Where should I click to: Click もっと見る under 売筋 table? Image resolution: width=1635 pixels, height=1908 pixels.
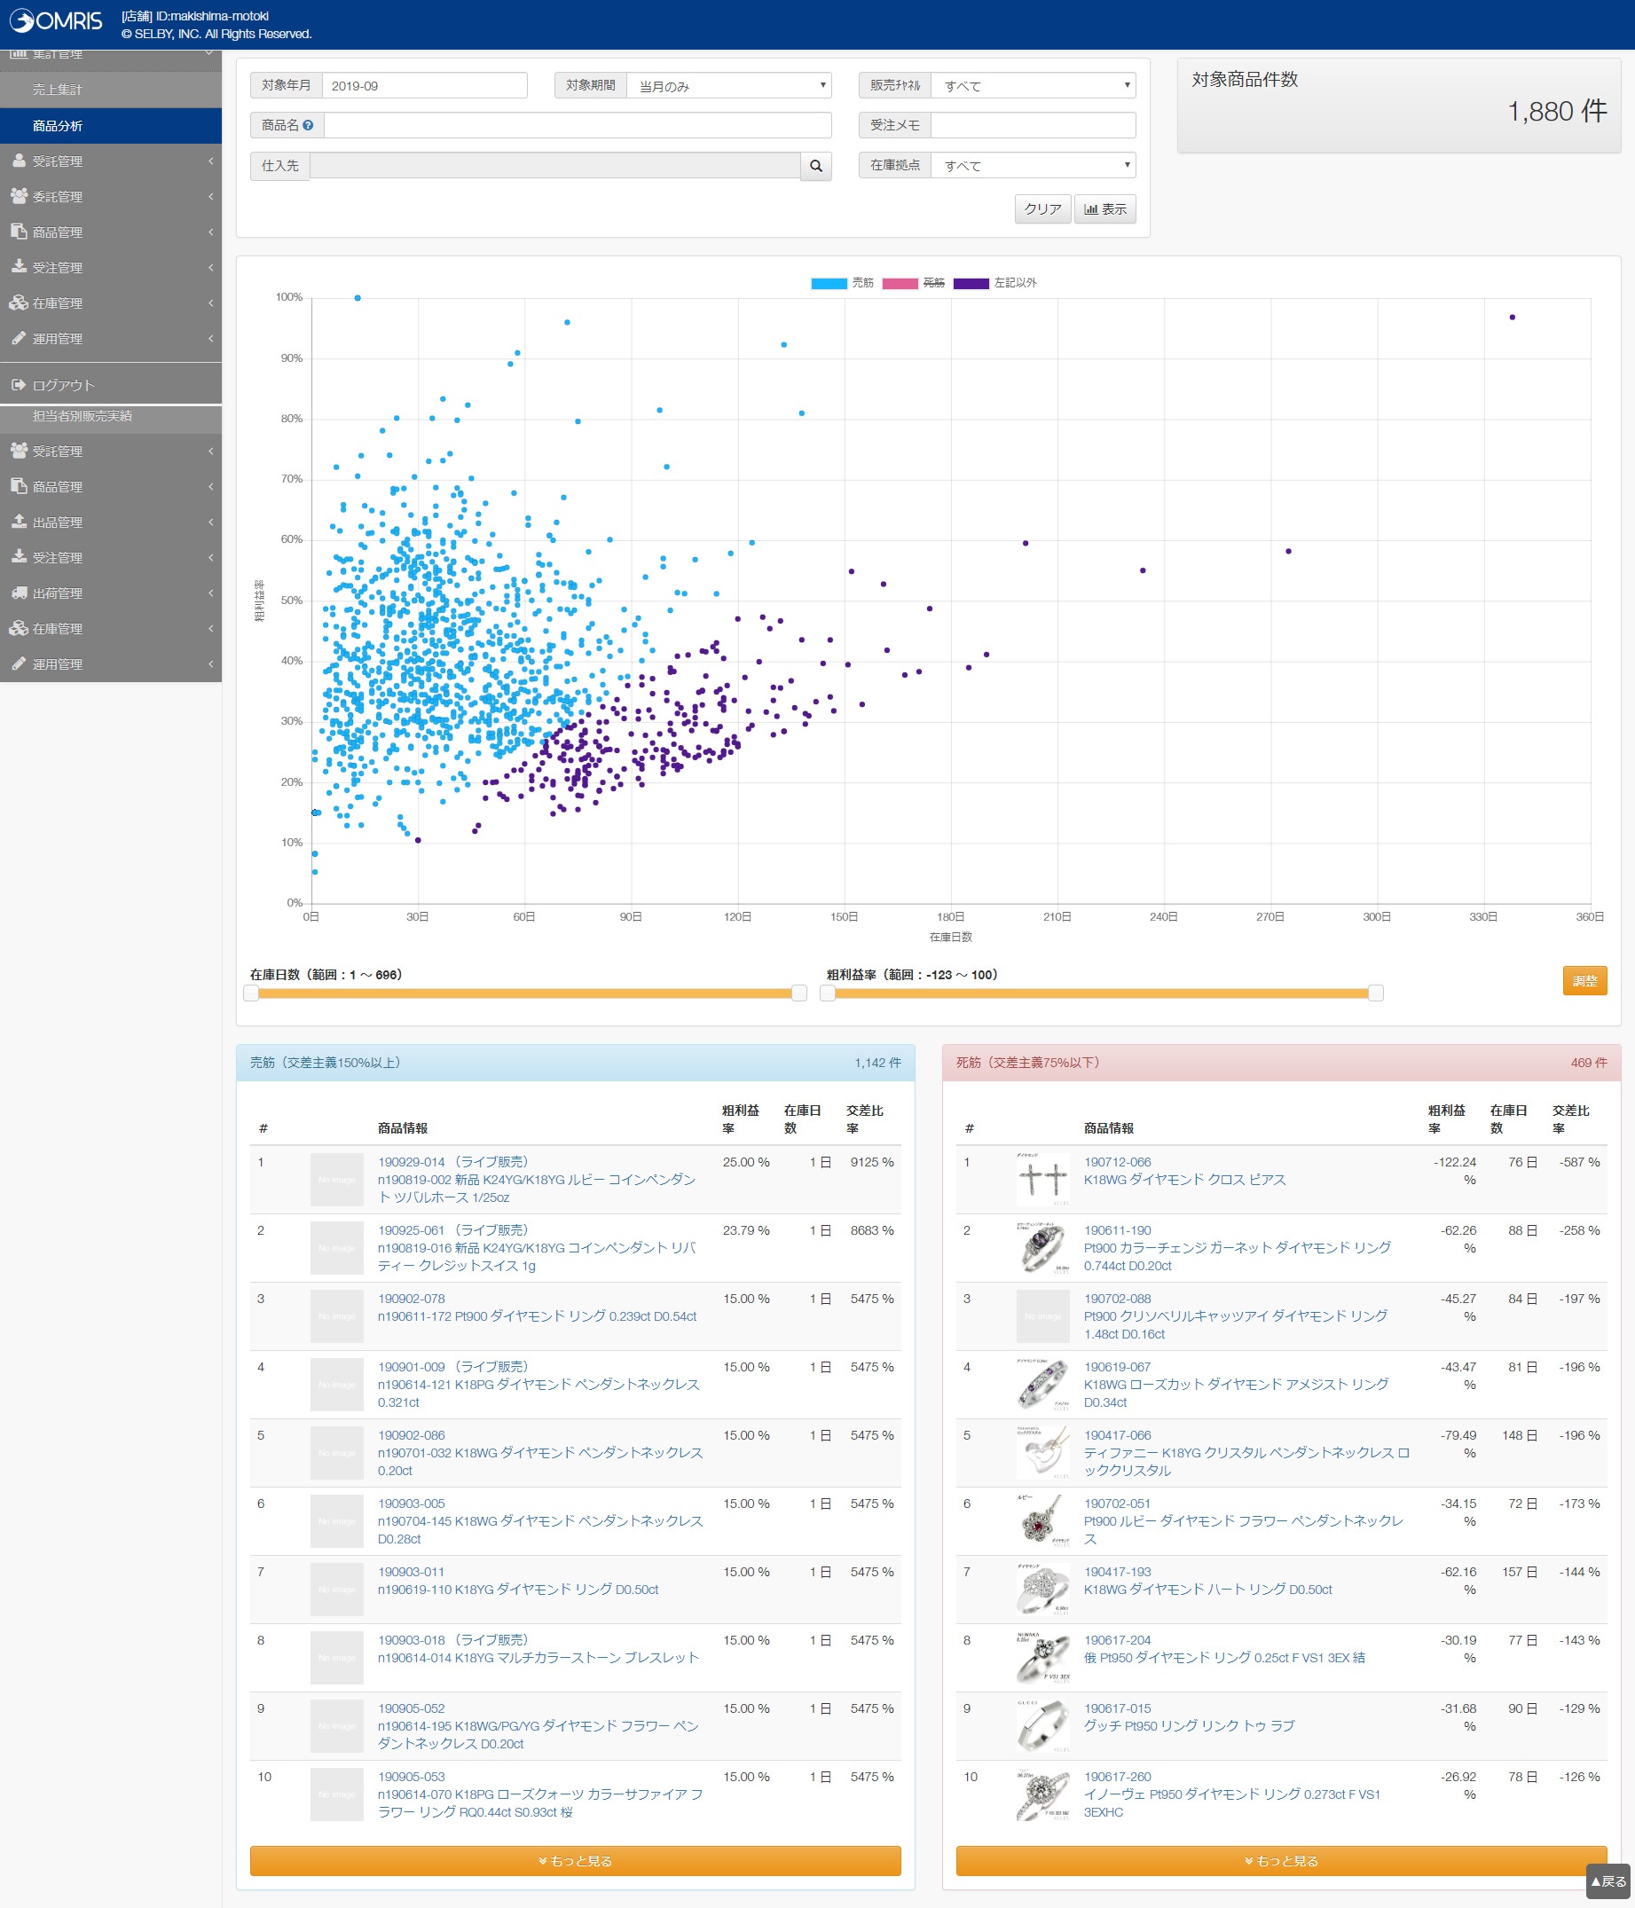click(575, 1860)
